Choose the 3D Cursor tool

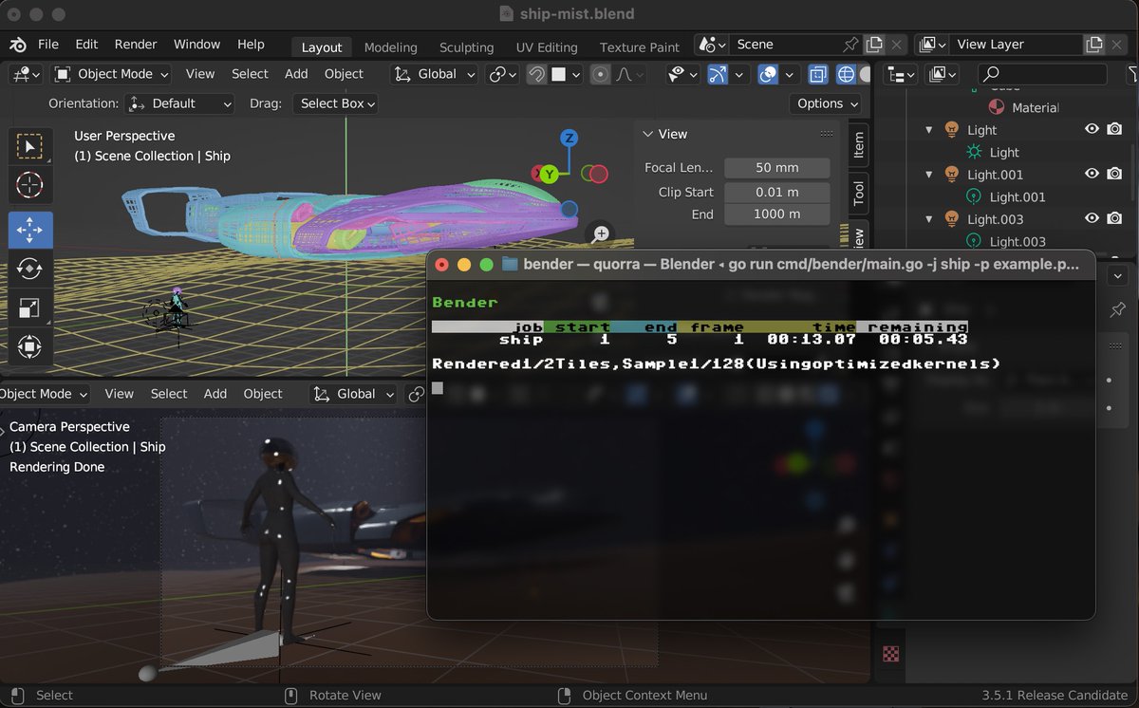point(30,185)
